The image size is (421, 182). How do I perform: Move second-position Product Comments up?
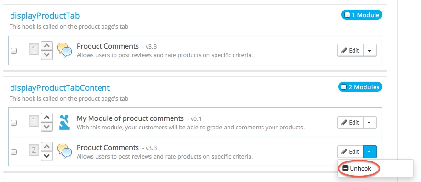[47, 147]
